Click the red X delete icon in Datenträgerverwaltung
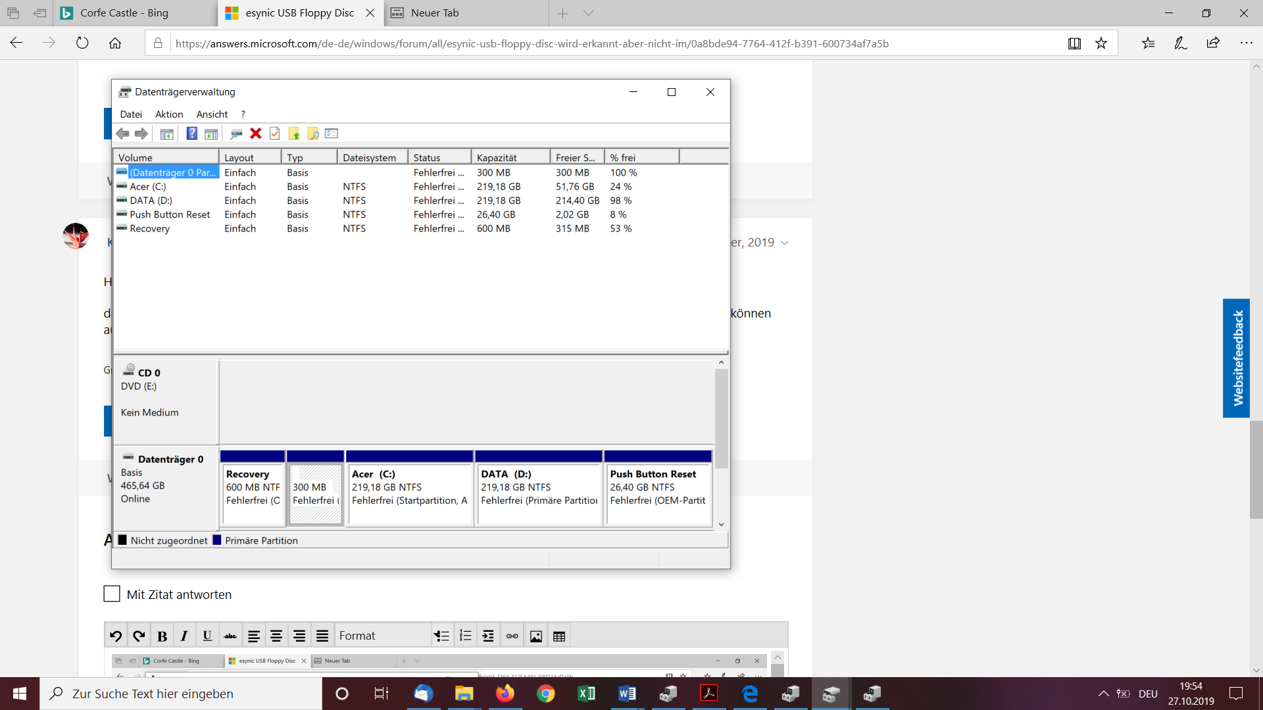The image size is (1263, 710). tap(256, 133)
